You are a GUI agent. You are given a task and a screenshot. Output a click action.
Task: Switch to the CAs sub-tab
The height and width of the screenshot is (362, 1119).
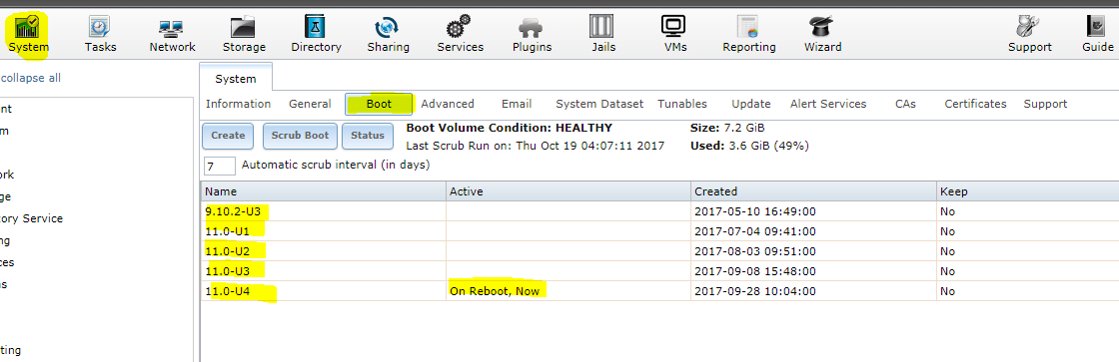[x=905, y=104]
